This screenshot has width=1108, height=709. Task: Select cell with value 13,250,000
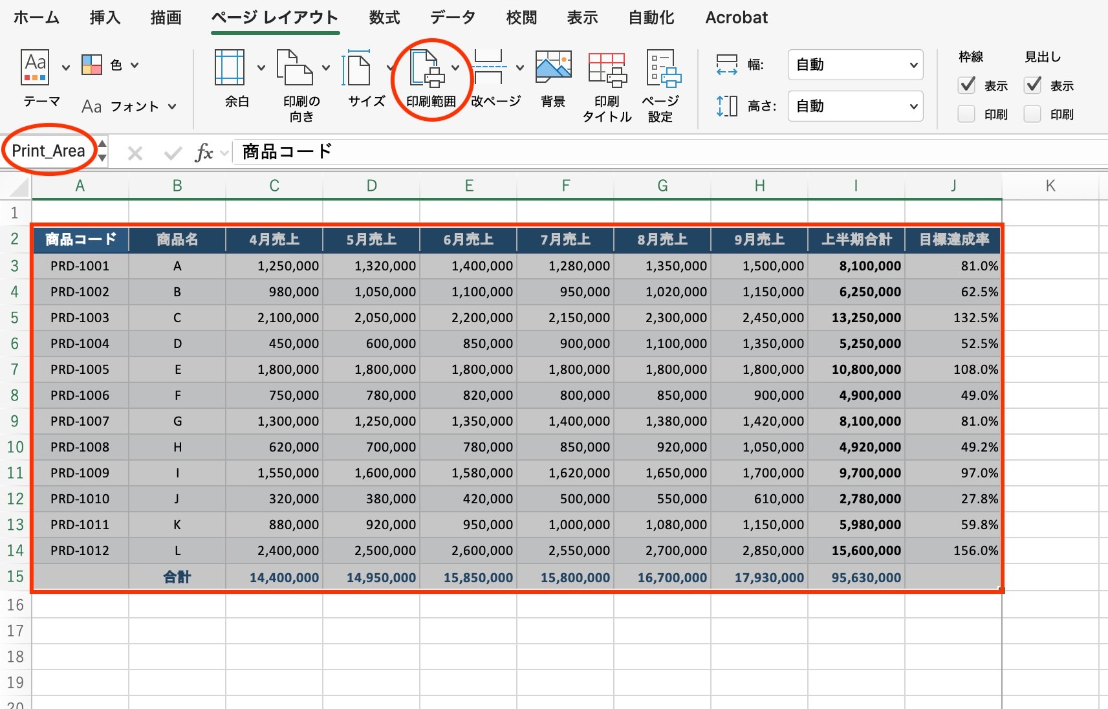[x=856, y=318]
